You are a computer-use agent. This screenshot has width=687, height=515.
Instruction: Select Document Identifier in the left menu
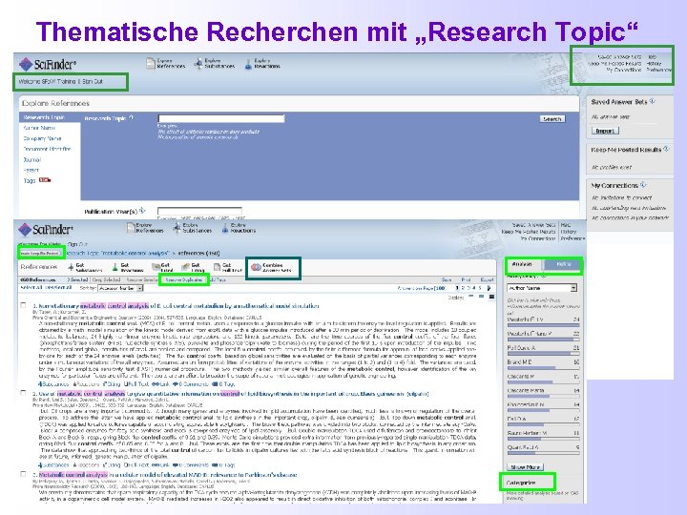click(x=47, y=149)
